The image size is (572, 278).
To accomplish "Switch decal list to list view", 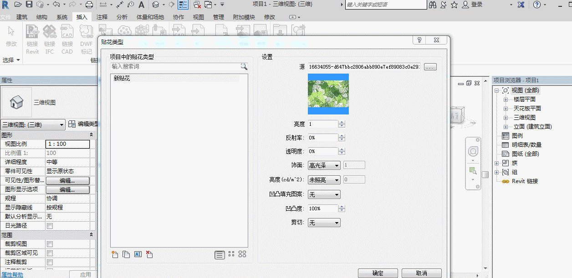I will (x=220, y=255).
